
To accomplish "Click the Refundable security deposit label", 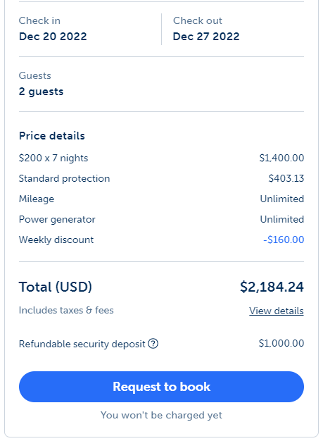I will coord(82,344).
